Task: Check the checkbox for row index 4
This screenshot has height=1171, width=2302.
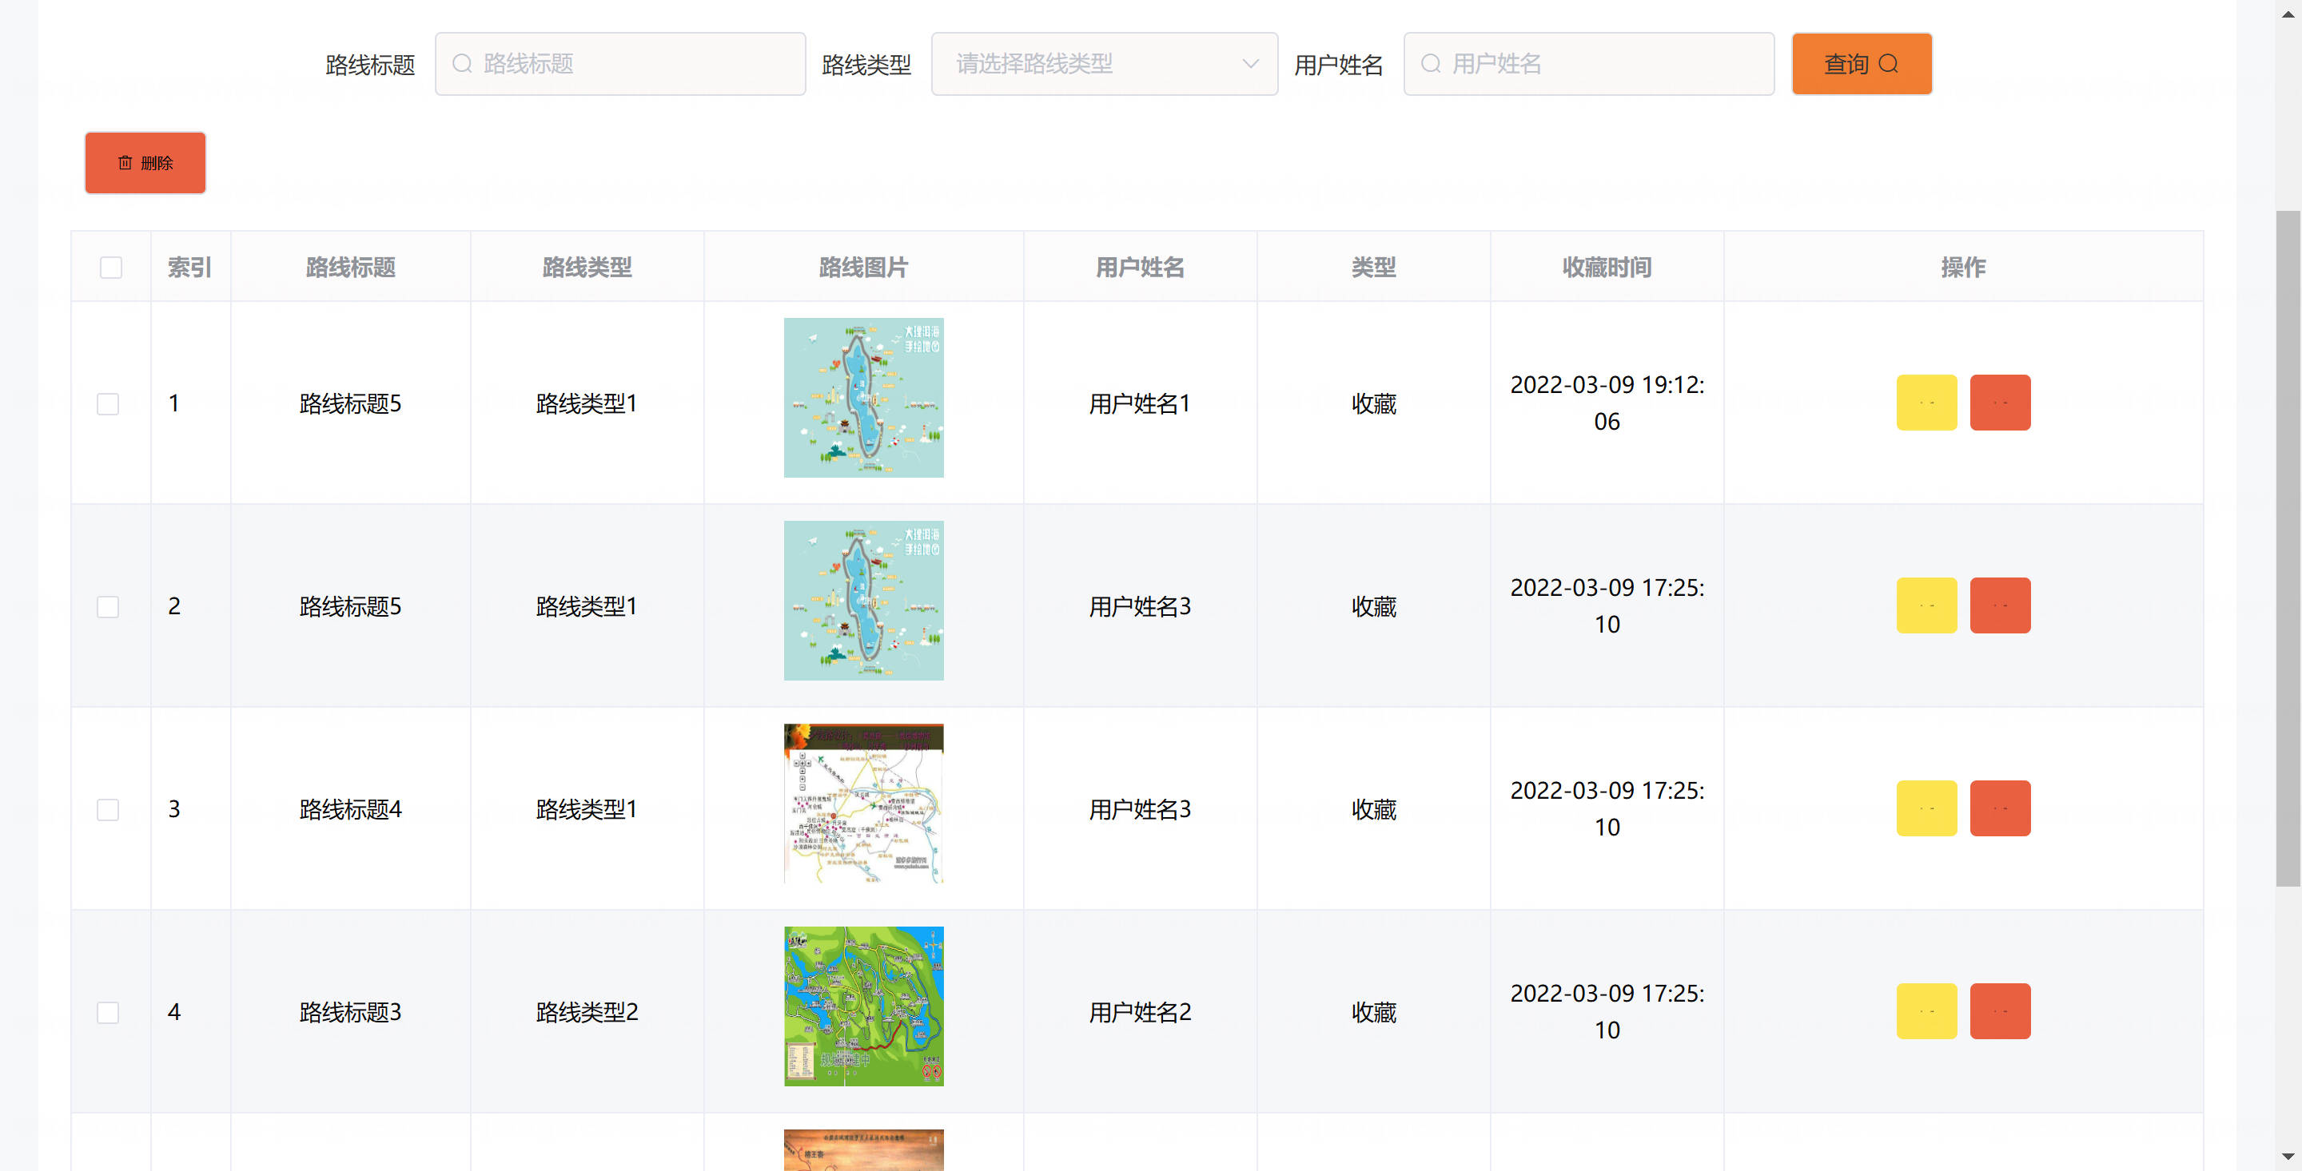Action: [x=108, y=1012]
